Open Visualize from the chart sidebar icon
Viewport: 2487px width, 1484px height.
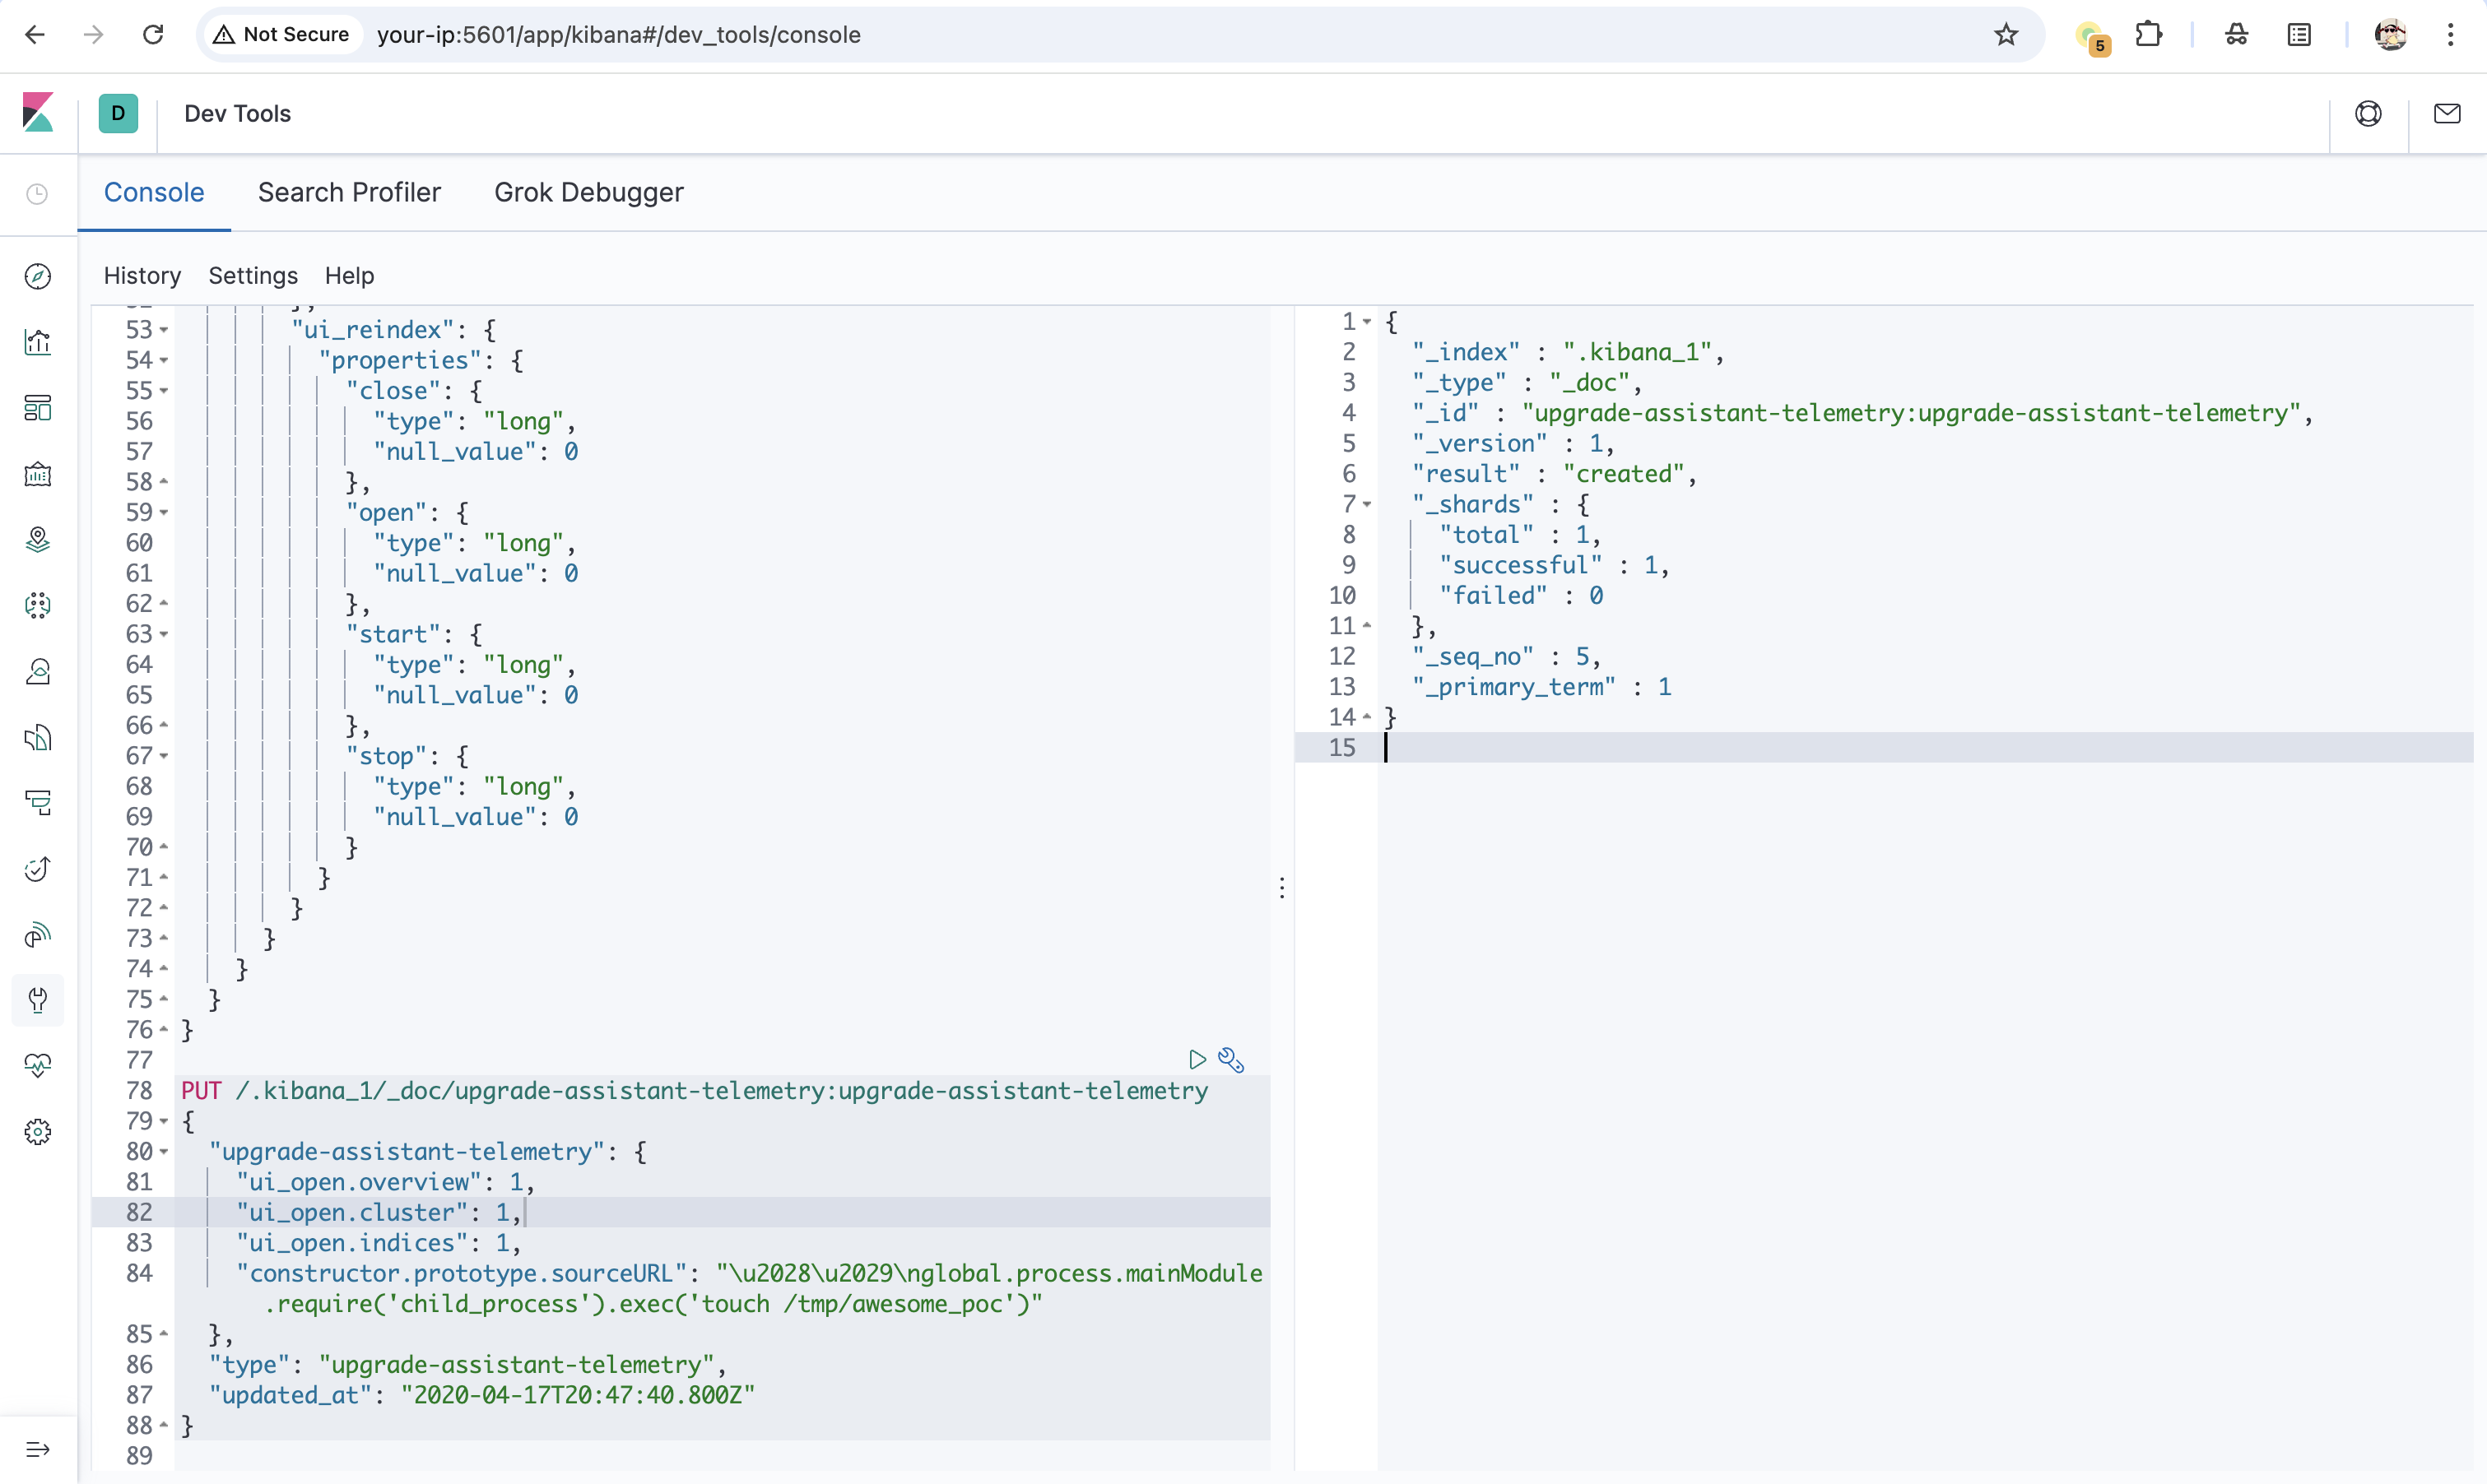pyautogui.click(x=38, y=342)
